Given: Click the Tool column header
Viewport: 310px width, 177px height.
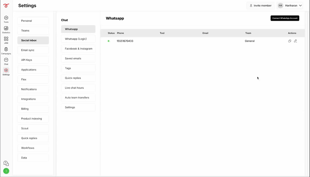Looking at the screenshot, I should tap(162, 33).
